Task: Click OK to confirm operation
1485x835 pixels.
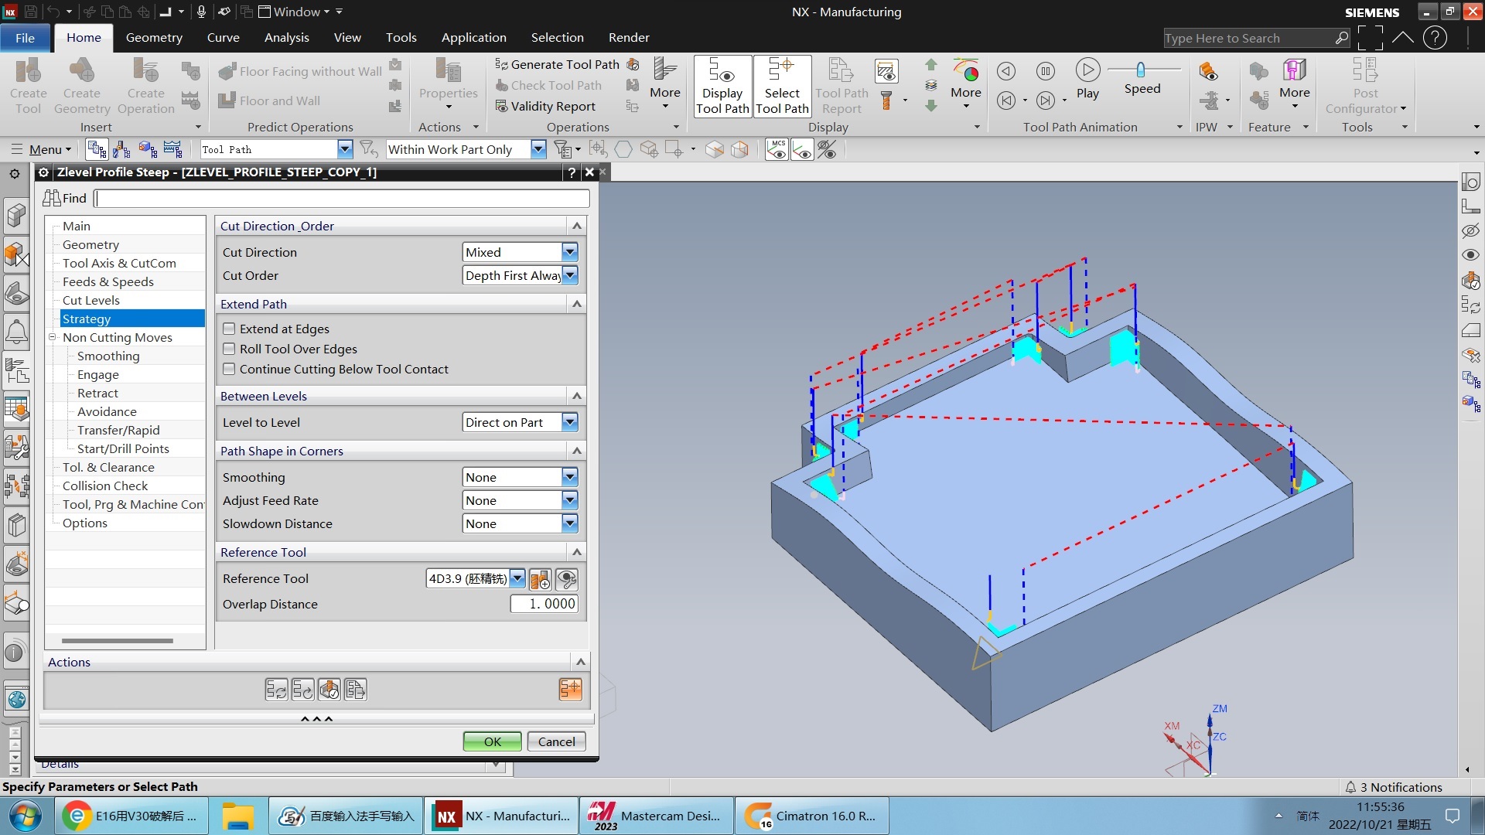Action: [492, 741]
